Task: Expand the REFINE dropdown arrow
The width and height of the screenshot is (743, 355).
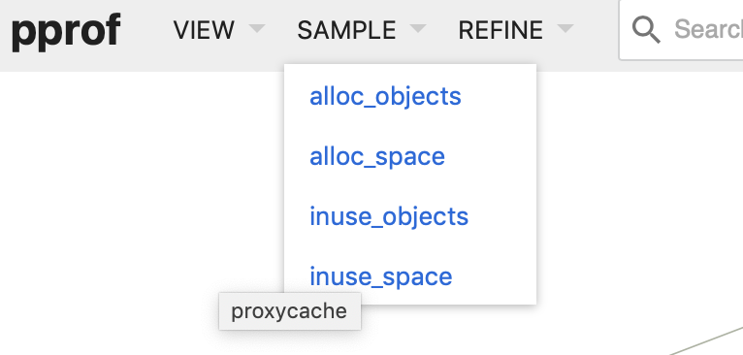Action: (565, 28)
